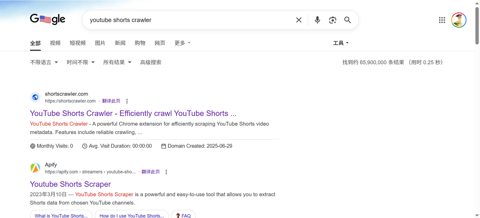Expand the 所有结果 results filter
The width and height of the screenshot is (480, 218).
coord(117,62)
